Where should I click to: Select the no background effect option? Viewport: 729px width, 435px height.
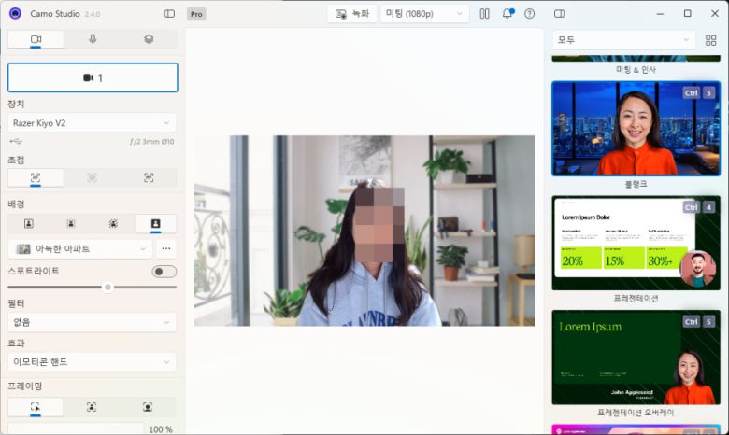[x=29, y=224]
